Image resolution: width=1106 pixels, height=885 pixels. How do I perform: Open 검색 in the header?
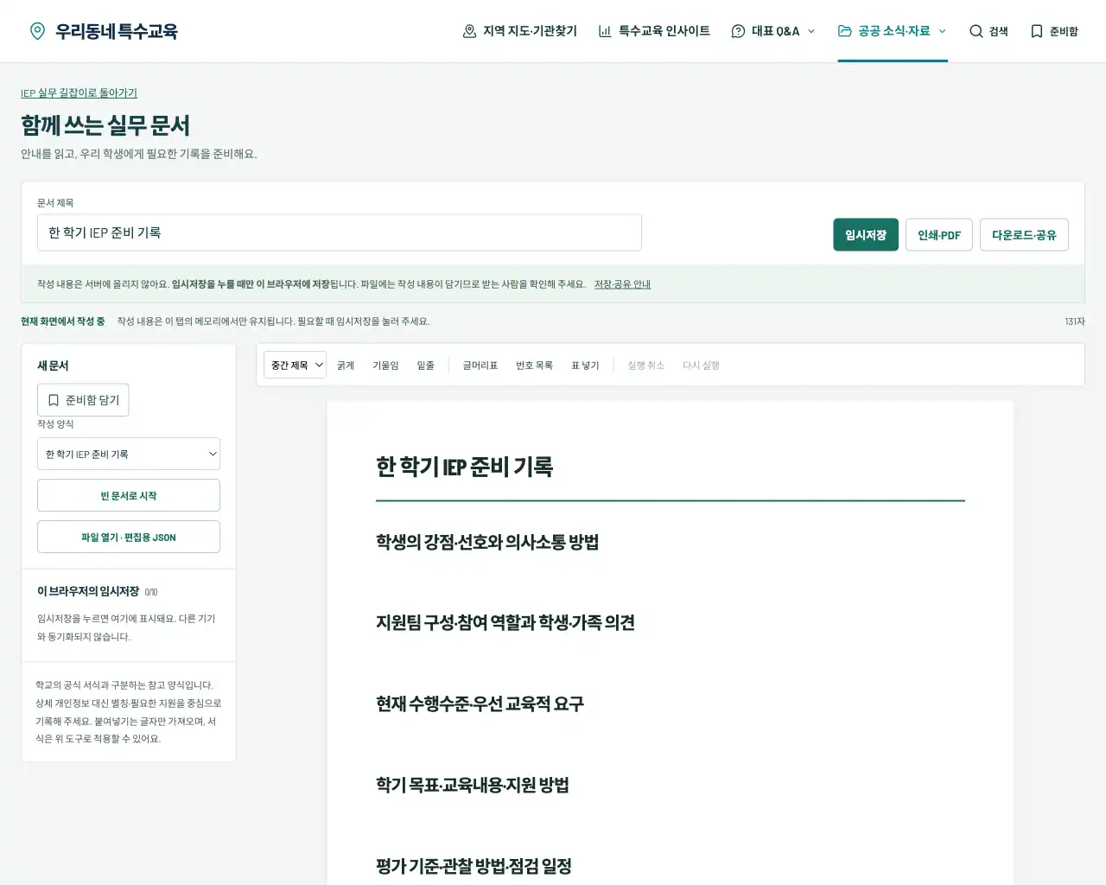(988, 31)
